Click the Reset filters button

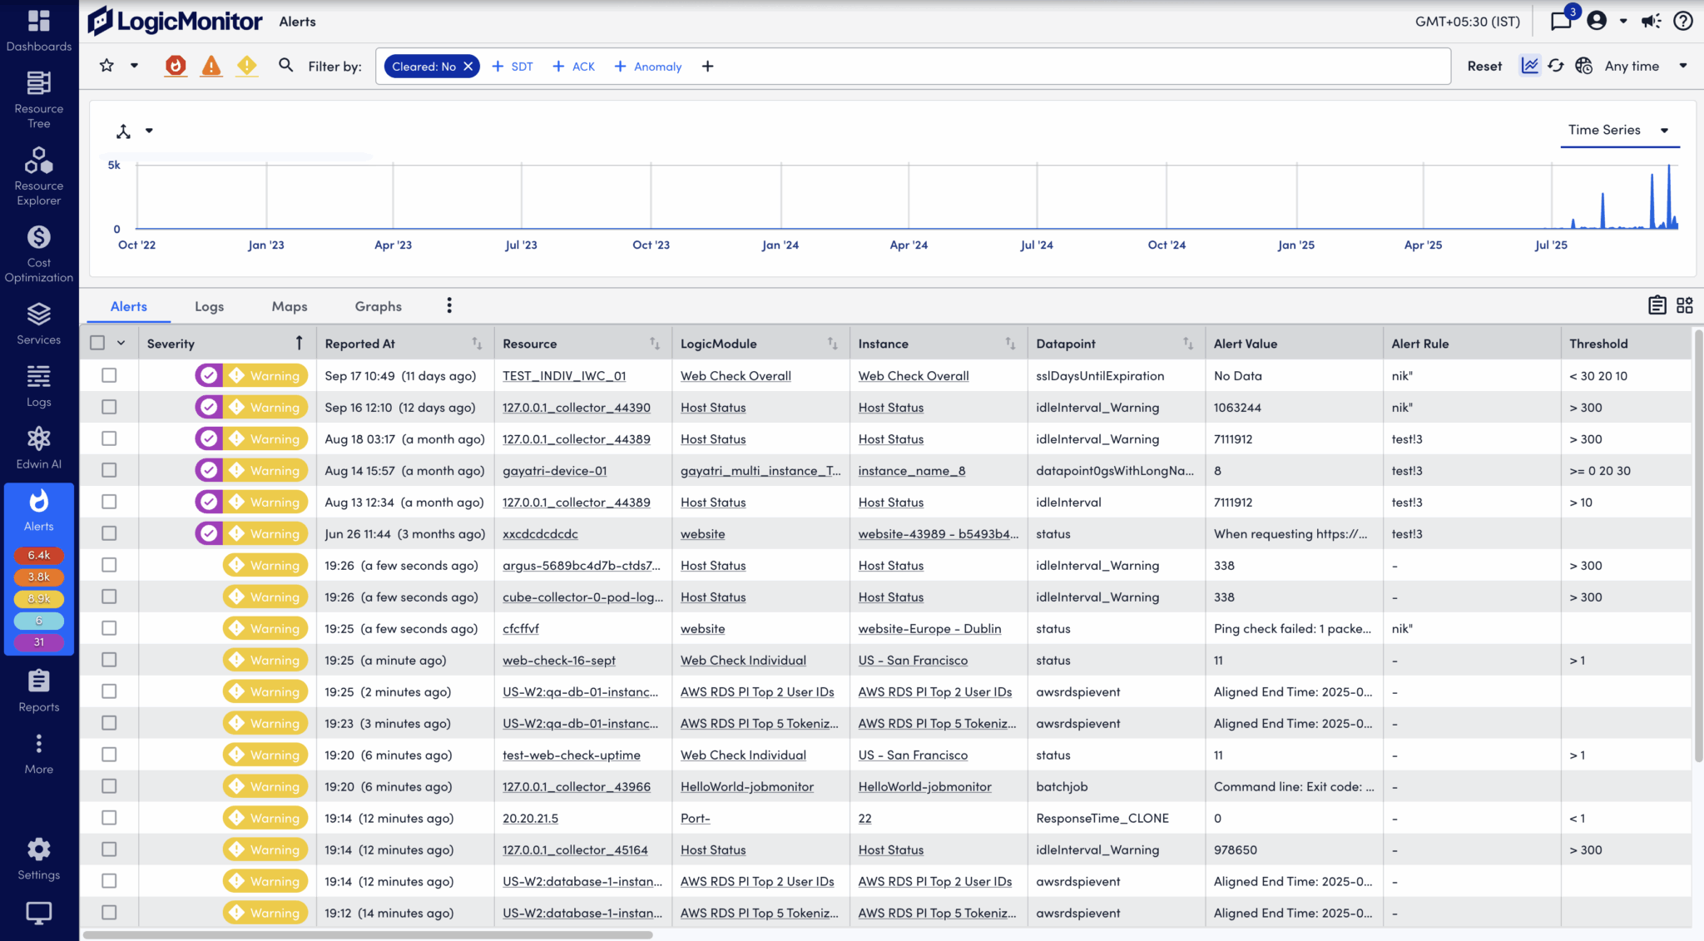click(x=1484, y=66)
